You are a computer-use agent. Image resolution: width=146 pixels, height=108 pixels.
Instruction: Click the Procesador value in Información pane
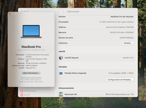pyautogui.click(x=117, y=22)
